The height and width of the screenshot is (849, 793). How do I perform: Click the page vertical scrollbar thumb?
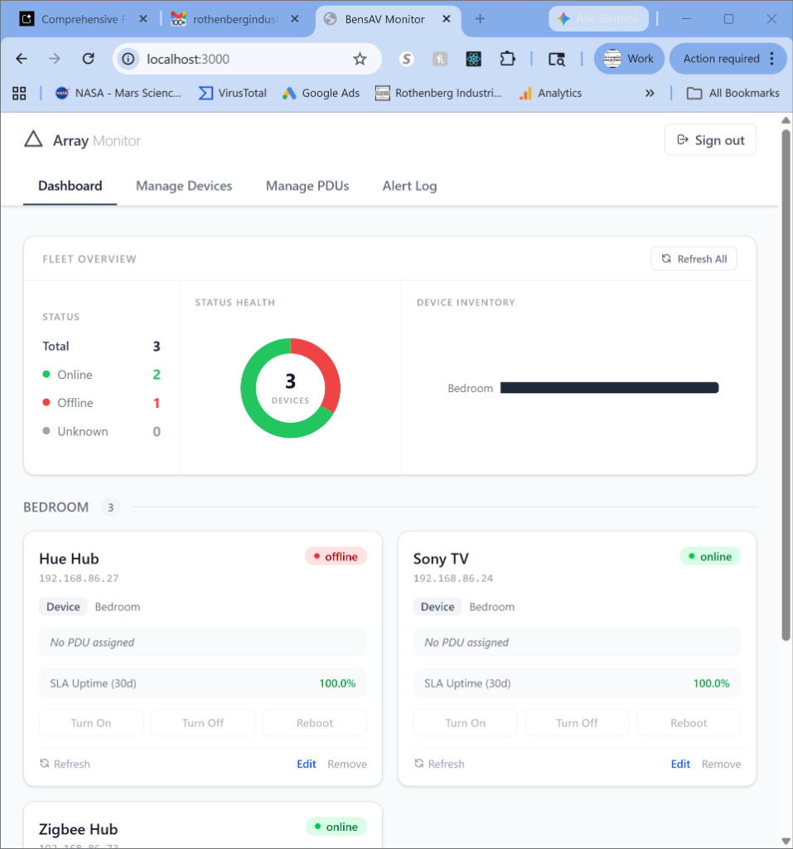786,385
